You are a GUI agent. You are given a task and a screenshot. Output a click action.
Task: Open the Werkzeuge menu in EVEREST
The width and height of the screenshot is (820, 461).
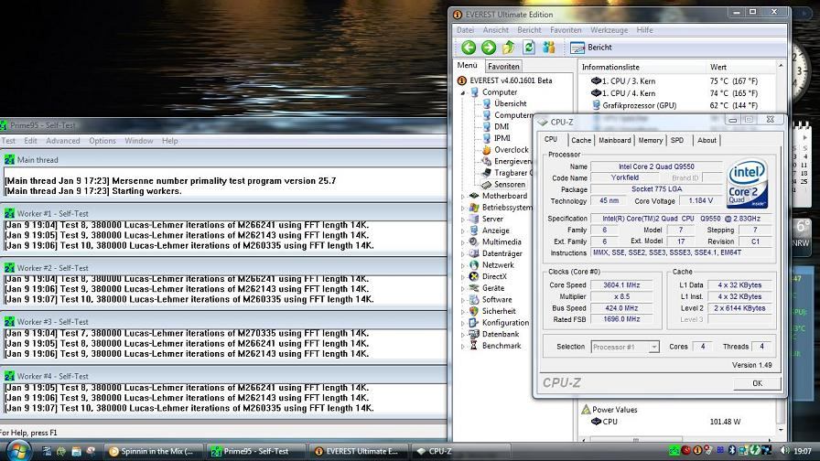[x=609, y=30]
